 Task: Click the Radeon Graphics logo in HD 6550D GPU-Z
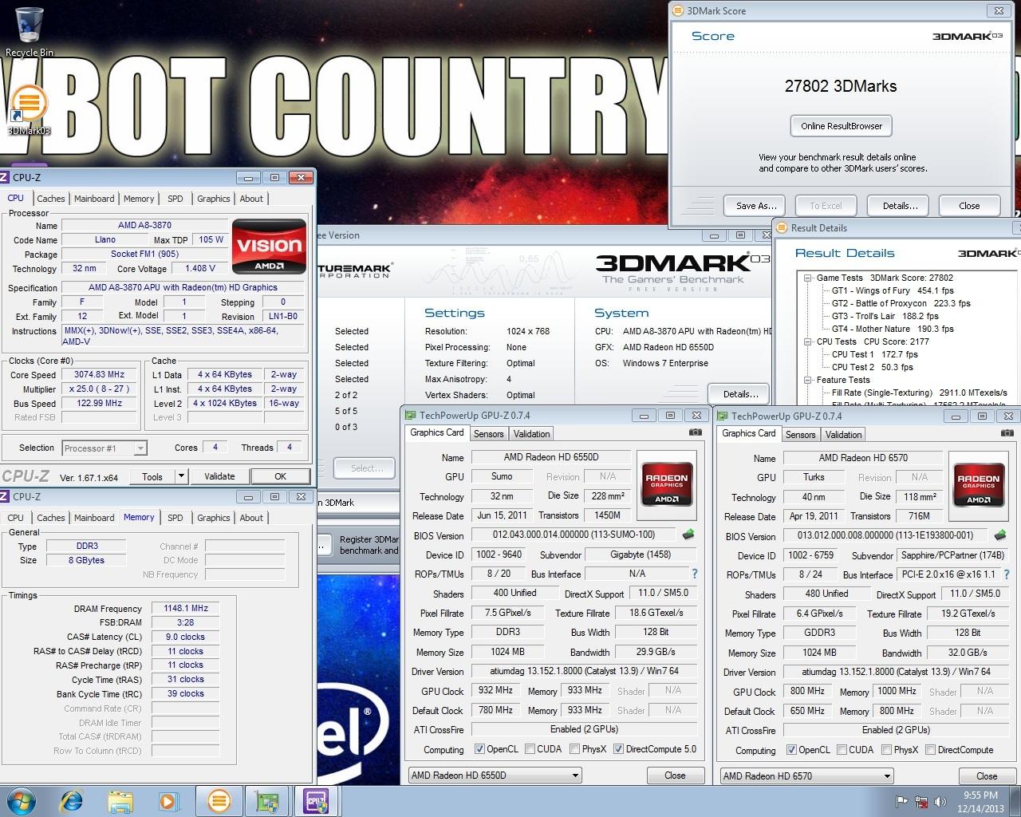pos(667,484)
